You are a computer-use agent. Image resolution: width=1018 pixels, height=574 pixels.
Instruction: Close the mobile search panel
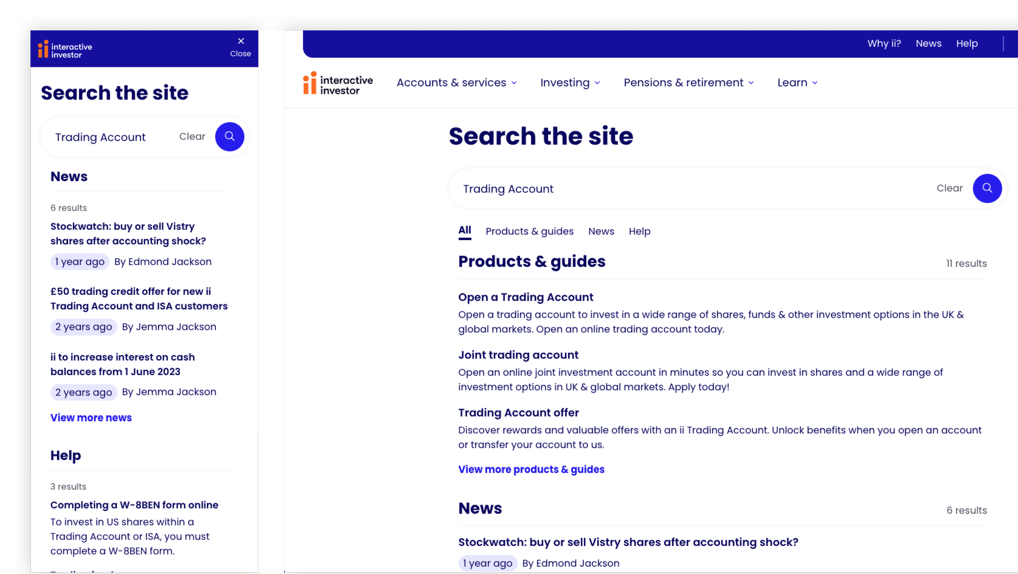pos(241,47)
